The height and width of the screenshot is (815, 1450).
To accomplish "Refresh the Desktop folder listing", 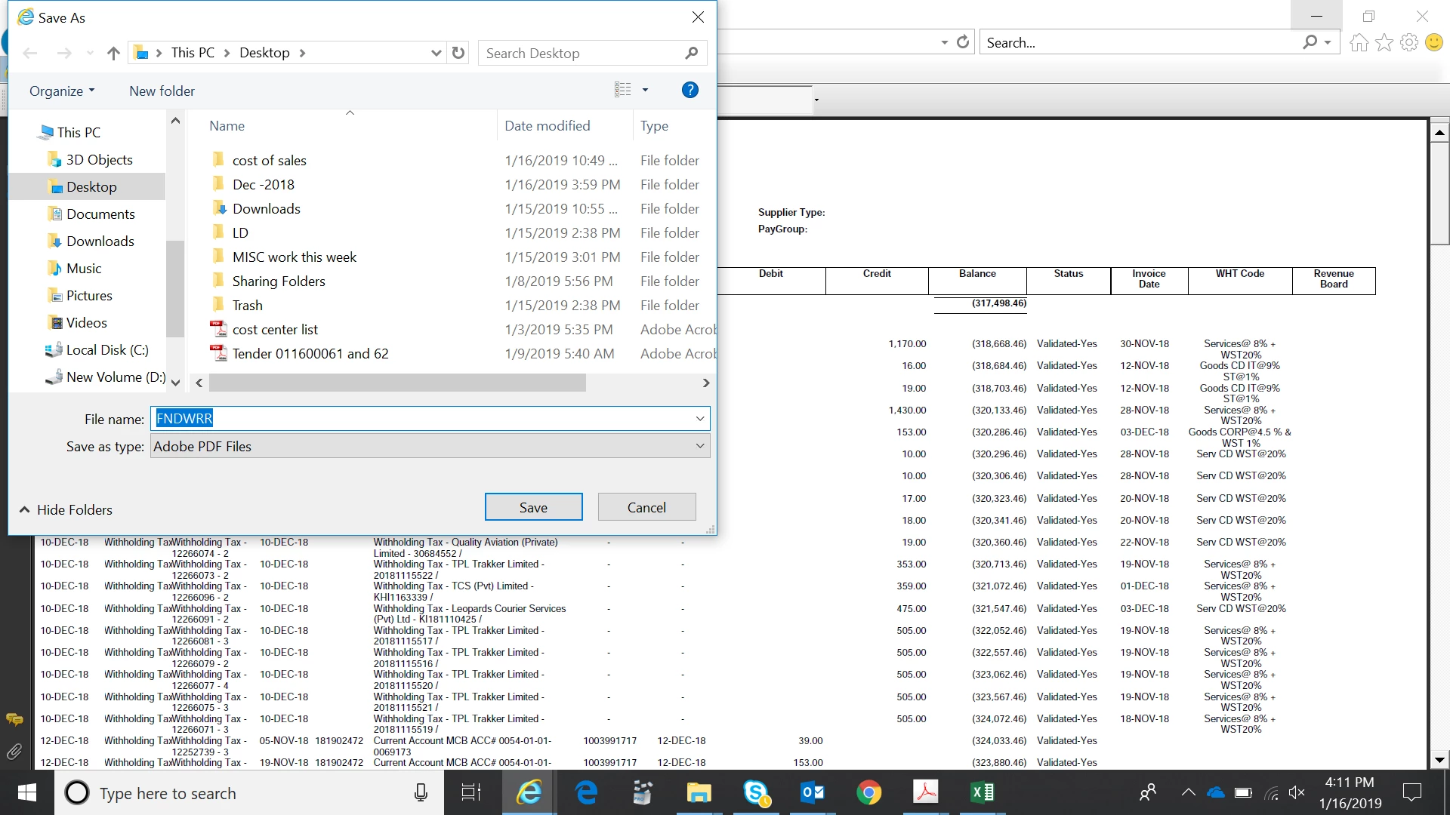I will (458, 53).
